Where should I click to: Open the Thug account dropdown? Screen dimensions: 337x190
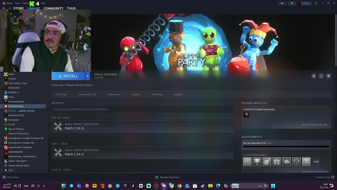coord(305,3)
